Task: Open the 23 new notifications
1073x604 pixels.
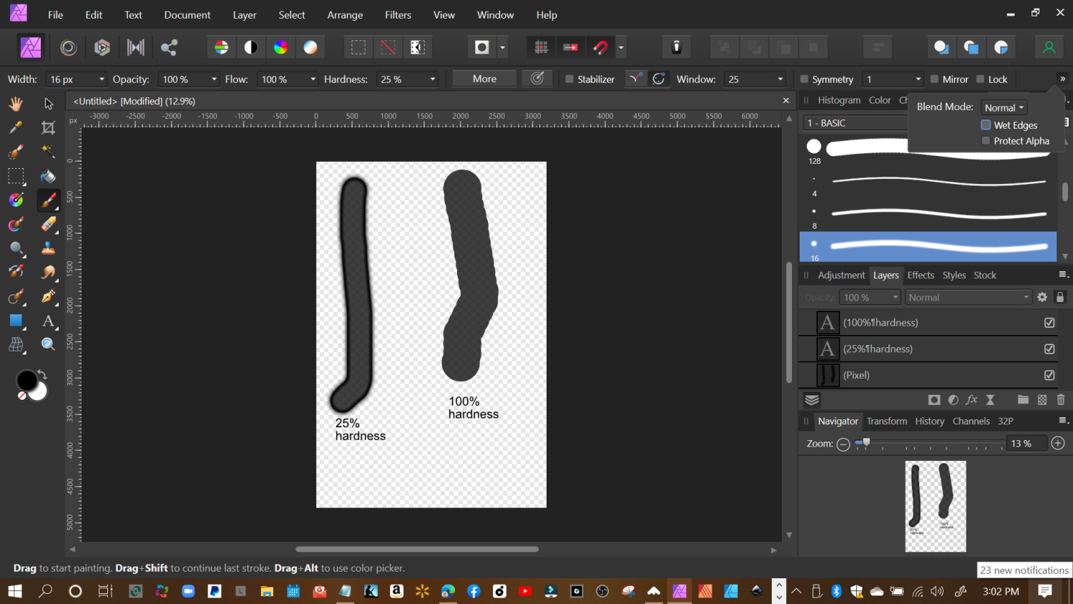Action: [1024, 570]
